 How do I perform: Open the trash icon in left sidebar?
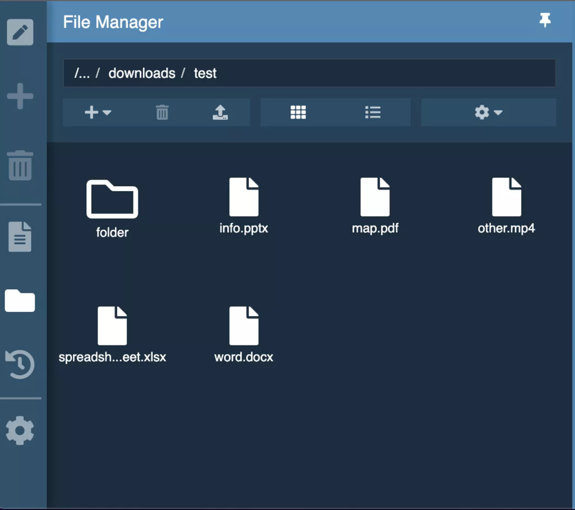coord(20,165)
